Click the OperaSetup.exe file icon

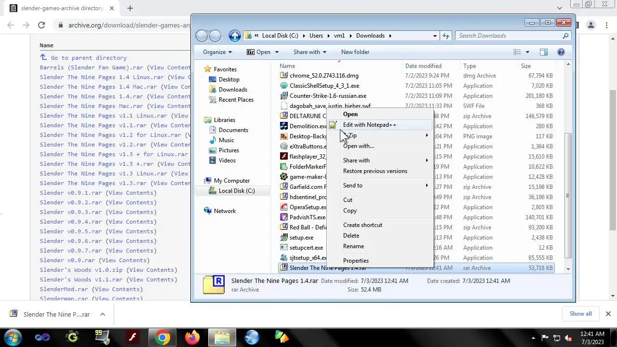pyautogui.click(x=284, y=207)
